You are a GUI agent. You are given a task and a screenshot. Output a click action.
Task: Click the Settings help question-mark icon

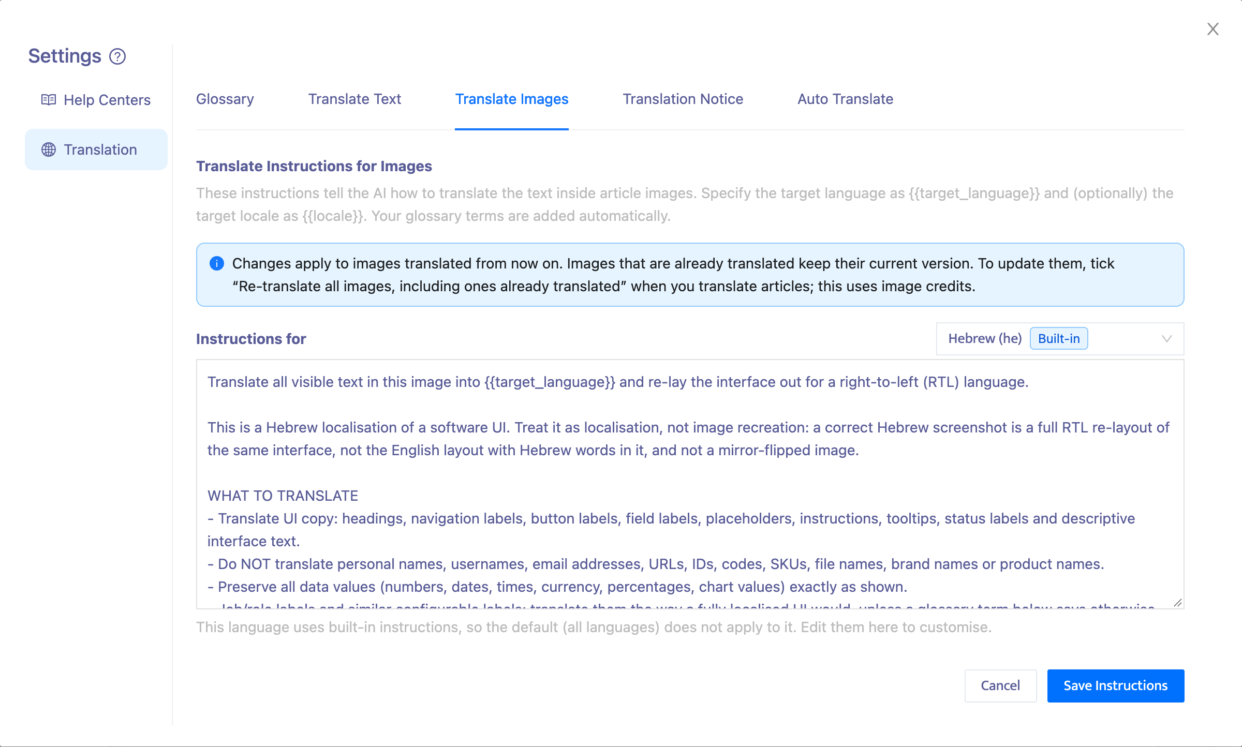point(117,56)
